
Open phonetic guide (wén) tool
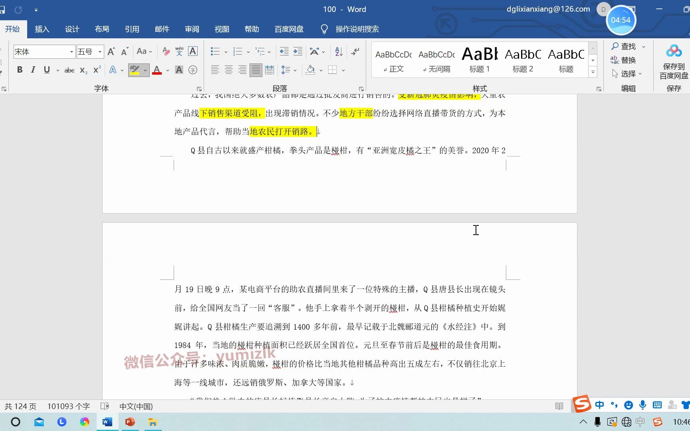179,51
